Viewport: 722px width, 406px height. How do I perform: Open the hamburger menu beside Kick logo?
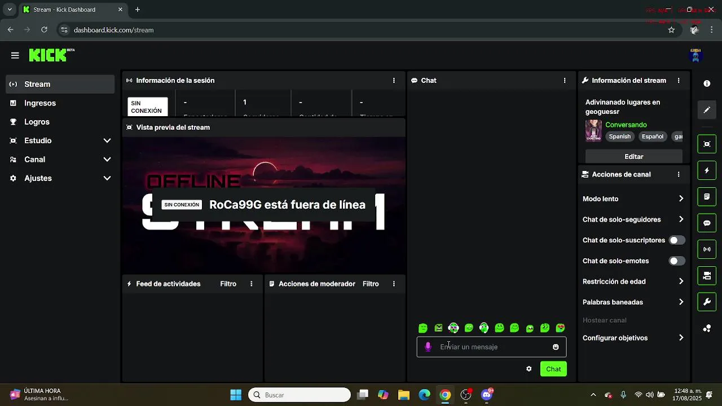pyautogui.click(x=15, y=55)
